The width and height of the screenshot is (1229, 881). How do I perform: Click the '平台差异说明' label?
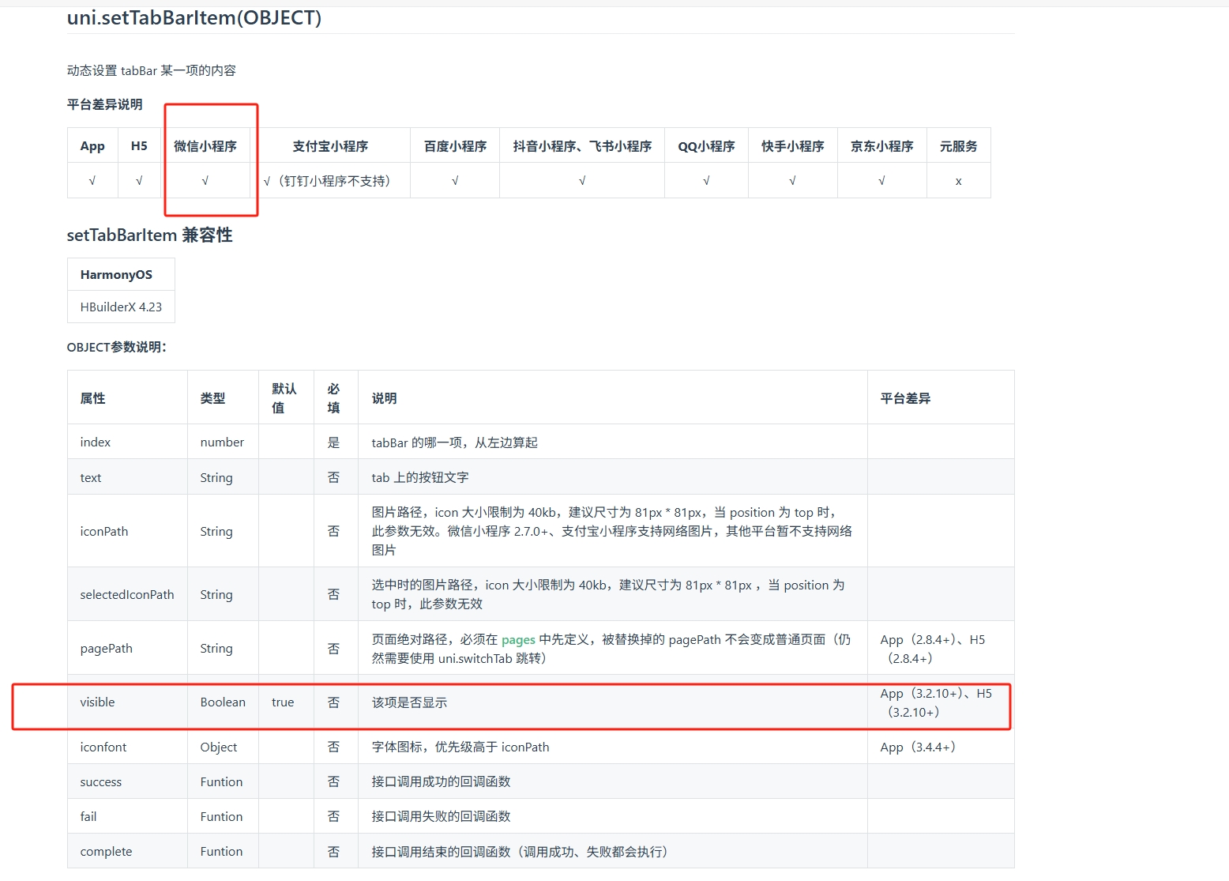click(105, 104)
